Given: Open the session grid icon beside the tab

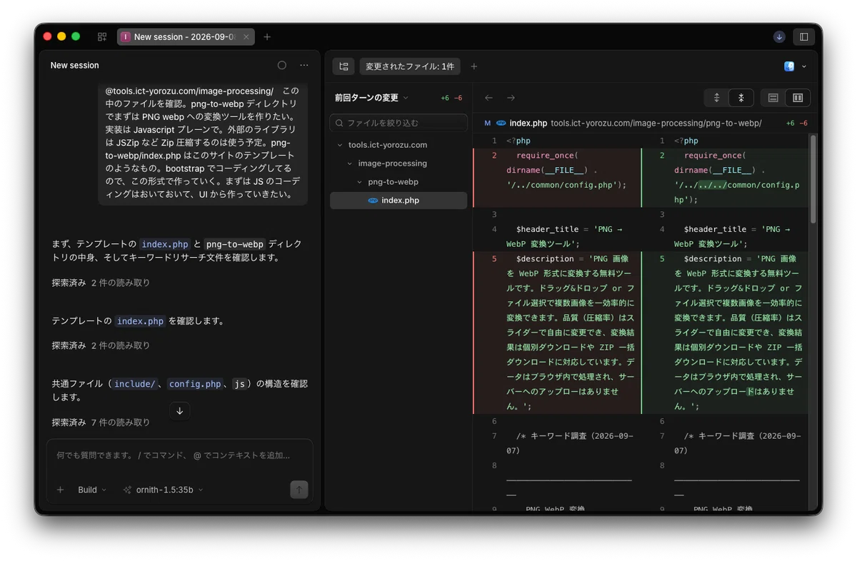Looking at the screenshot, I should tap(102, 36).
